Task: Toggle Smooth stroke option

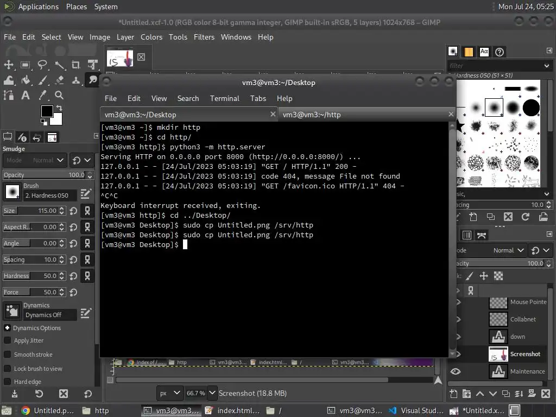Action: pyautogui.click(x=7, y=355)
